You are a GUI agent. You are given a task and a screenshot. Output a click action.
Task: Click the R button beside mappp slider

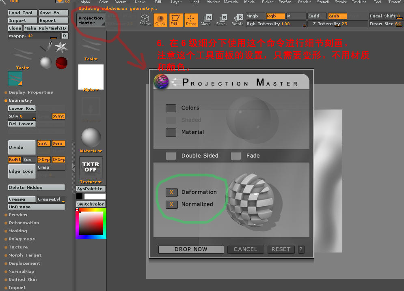[x=65, y=36]
